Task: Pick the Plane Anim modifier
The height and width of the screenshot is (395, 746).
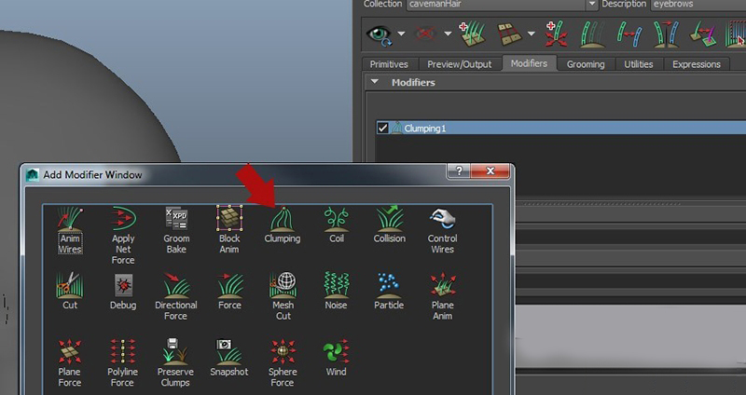Action: coord(442,296)
